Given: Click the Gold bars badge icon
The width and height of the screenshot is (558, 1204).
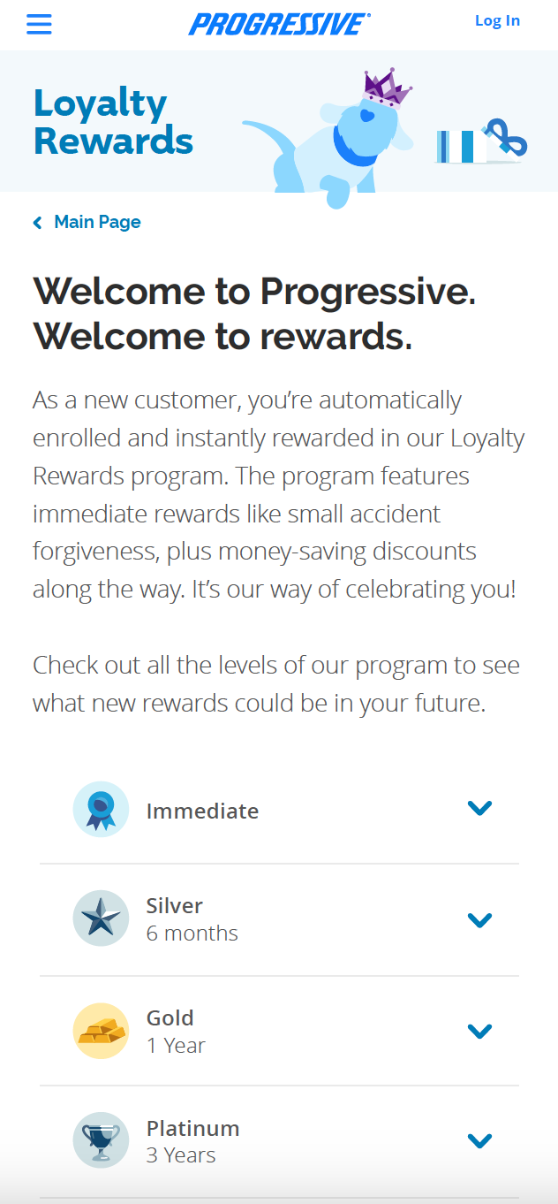Looking at the screenshot, I should (101, 1031).
